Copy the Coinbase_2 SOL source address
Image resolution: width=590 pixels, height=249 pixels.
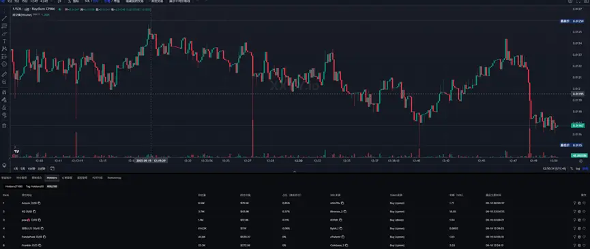tap(347, 246)
